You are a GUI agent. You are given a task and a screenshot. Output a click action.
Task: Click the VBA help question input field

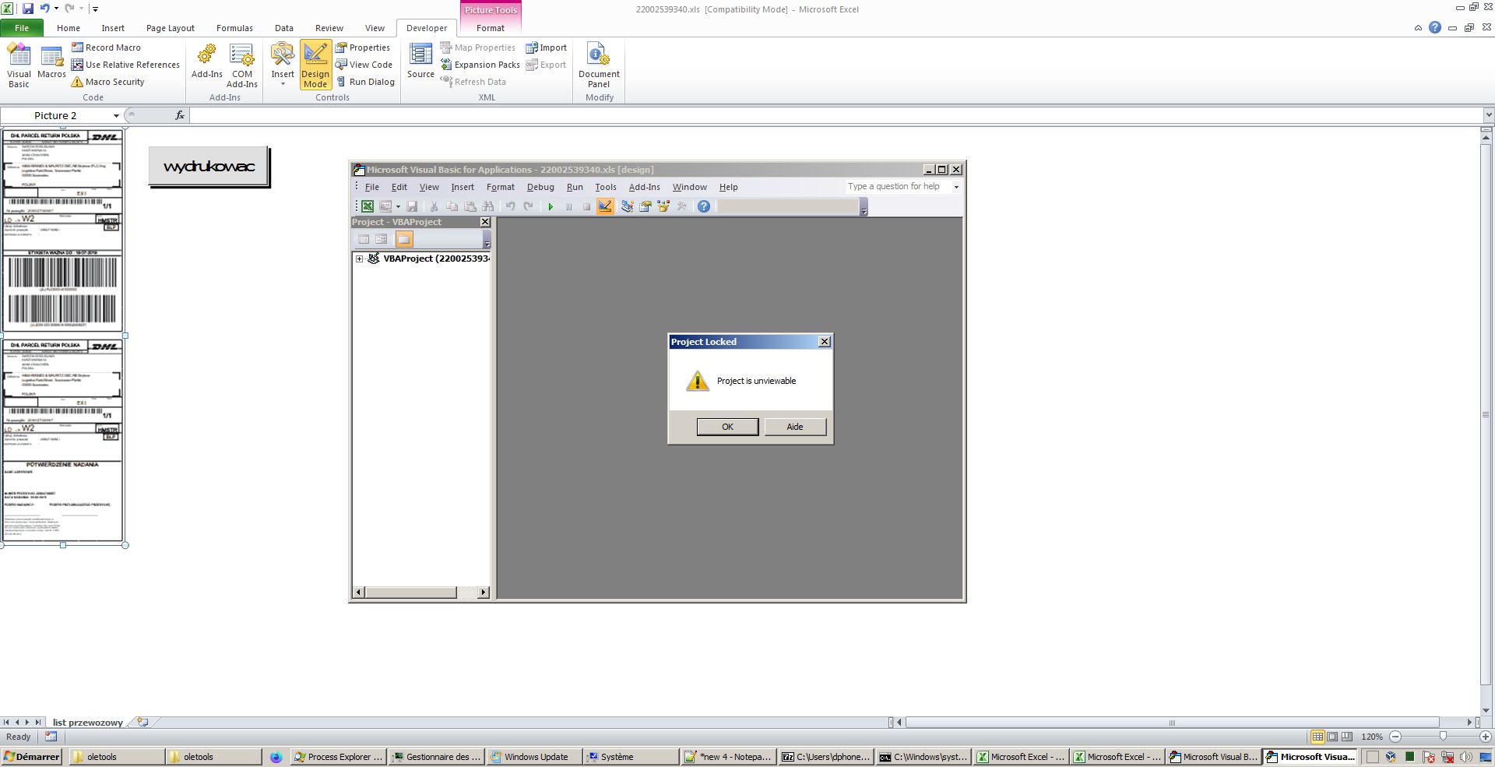[898, 187]
